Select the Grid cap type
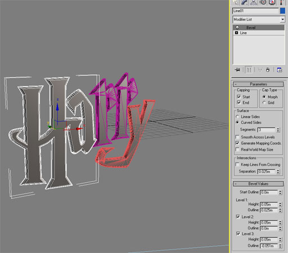The image size is (288, 253). pos(264,102)
